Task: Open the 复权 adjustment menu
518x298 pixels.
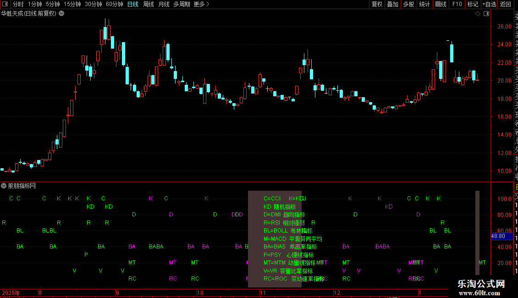Action: pos(377,4)
